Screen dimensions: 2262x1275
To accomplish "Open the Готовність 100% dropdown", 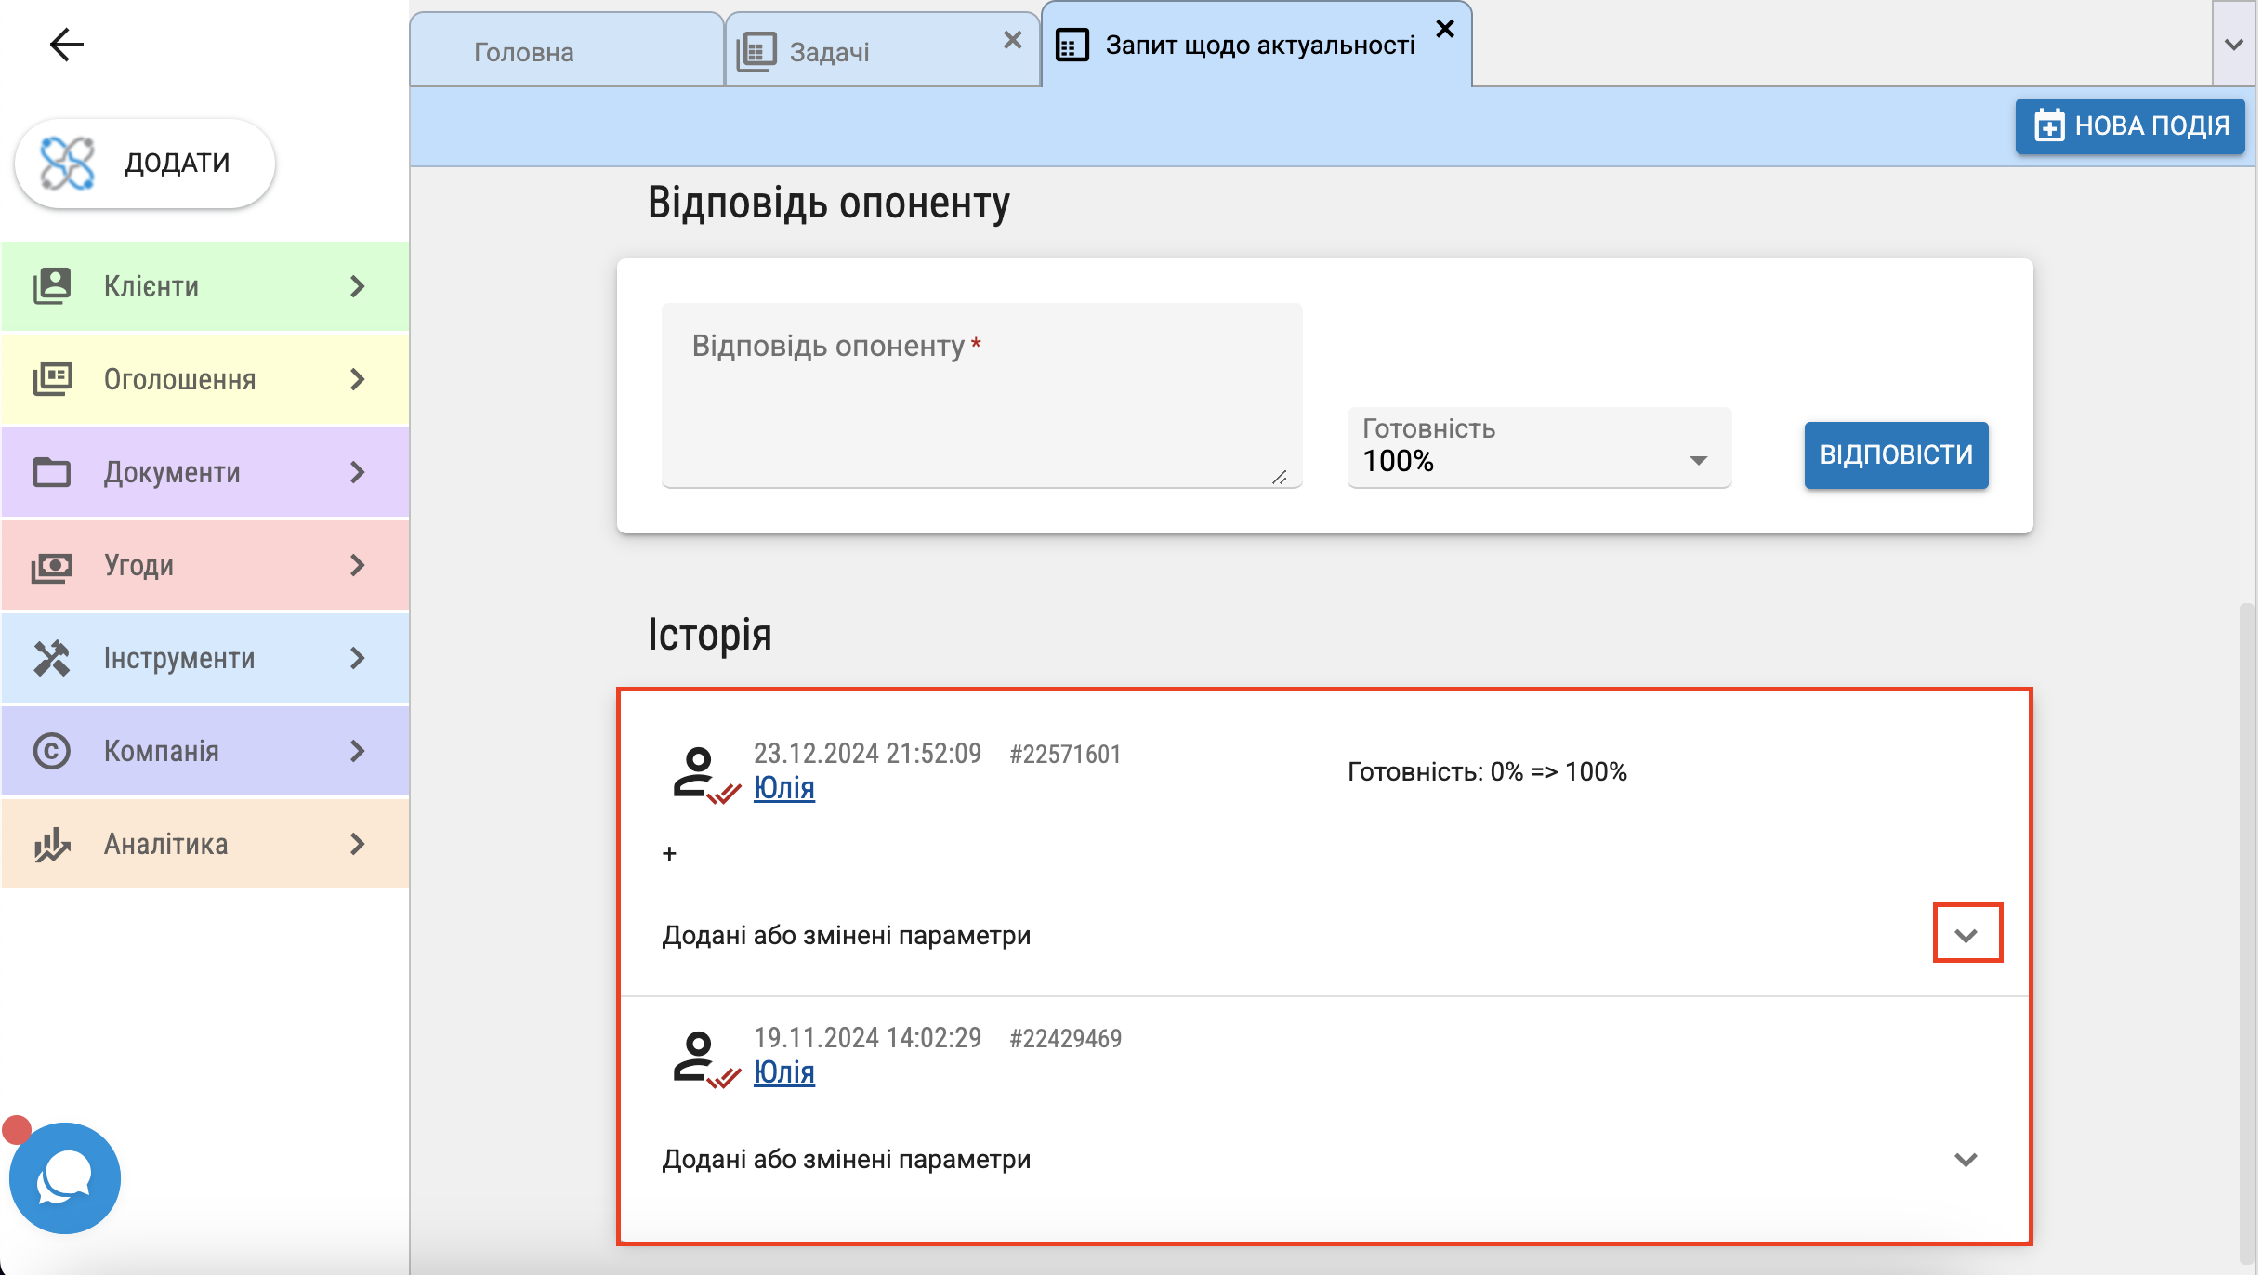I will click(x=1538, y=448).
